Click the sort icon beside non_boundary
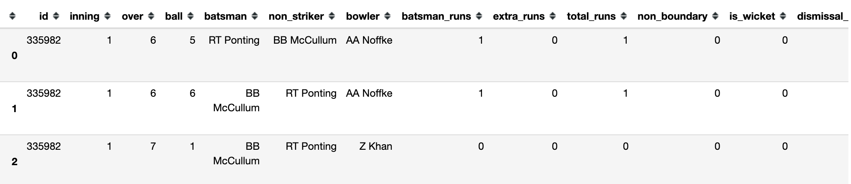Viewport: 851px width, 184px height. tap(715, 16)
